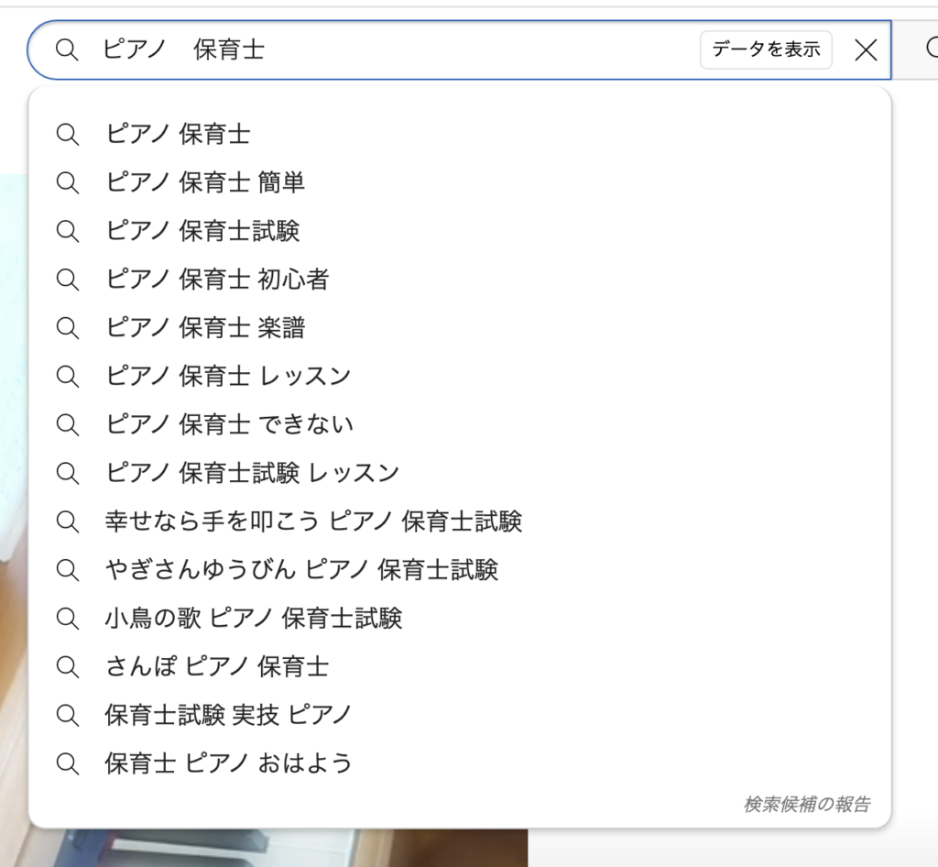This screenshot has width=938, height=867.
Task: Click the search icon beside ピアノ 保育士 楽譜
Action: click(67, 328)
